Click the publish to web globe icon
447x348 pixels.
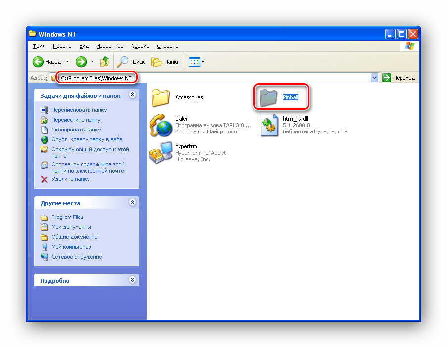[x=45, y=140]
